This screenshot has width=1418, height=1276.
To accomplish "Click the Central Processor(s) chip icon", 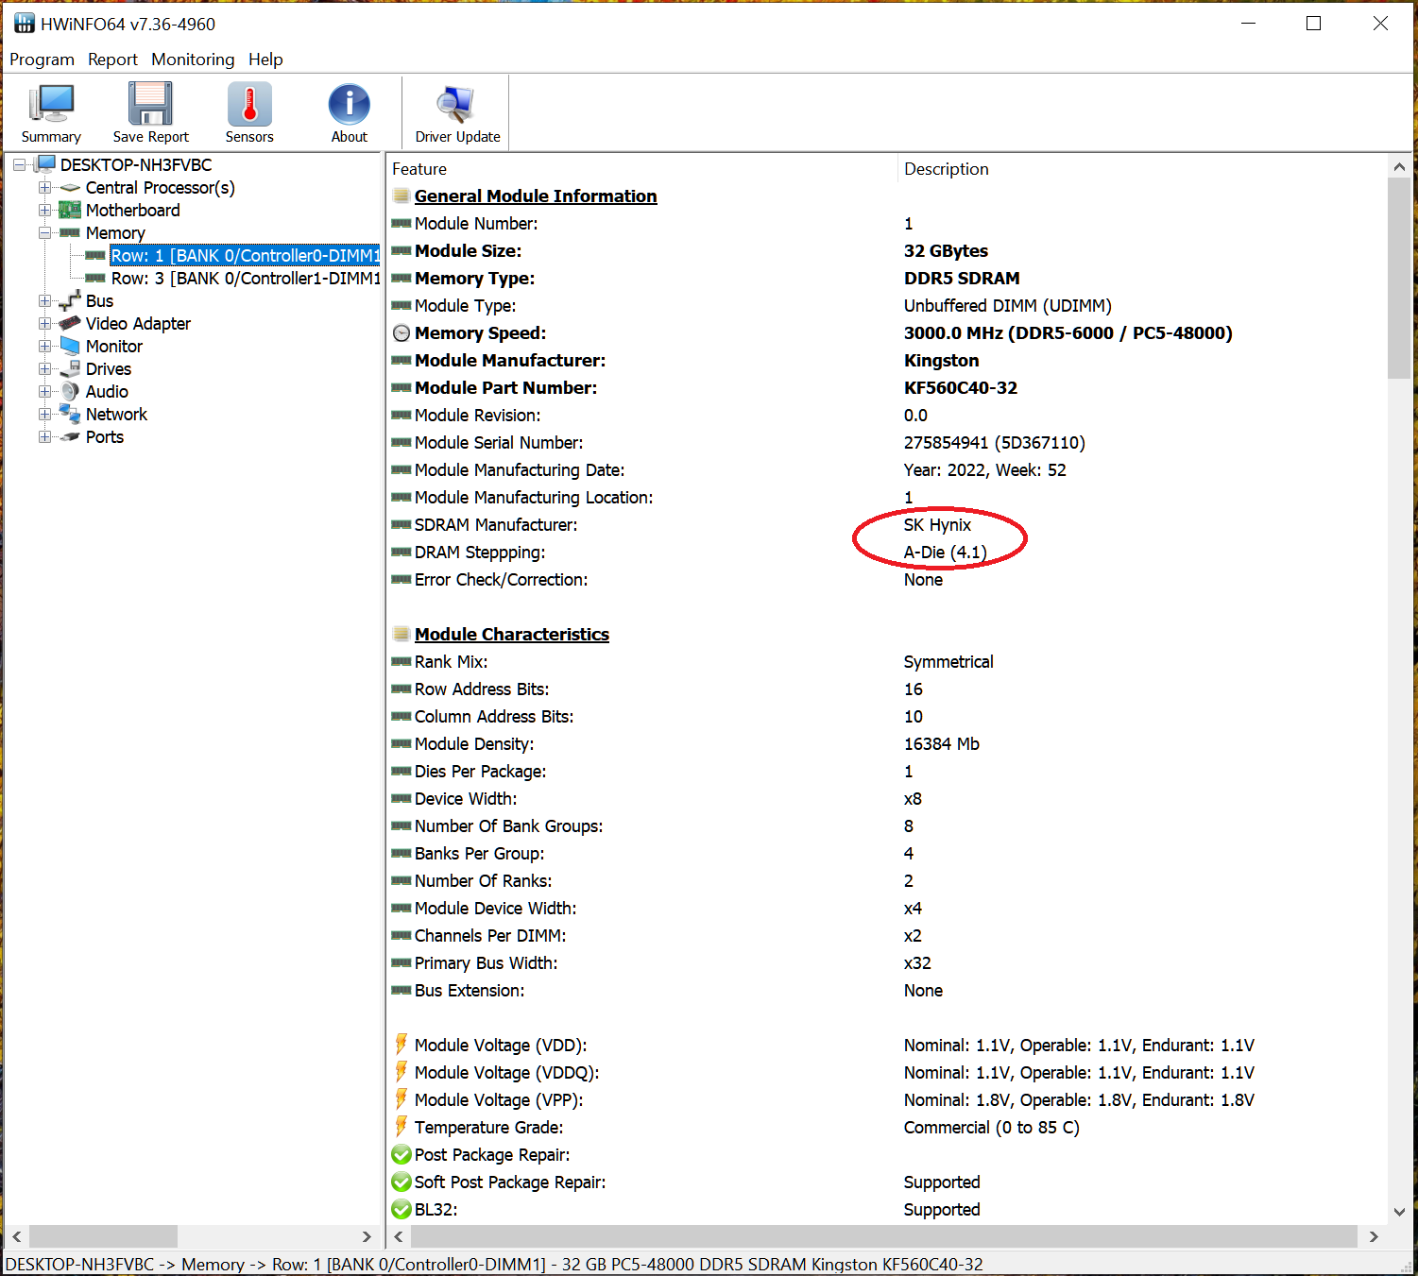I will click(x=70, y=188).
